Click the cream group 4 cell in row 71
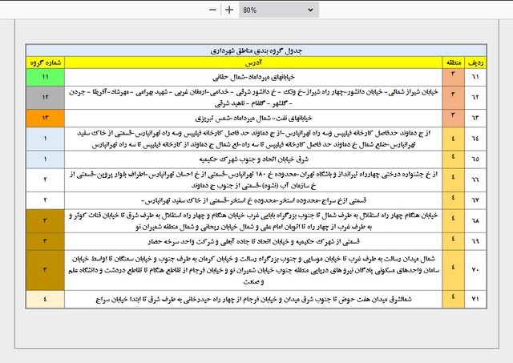This screenshot has width=513, height=363. (x=46, y=299)
